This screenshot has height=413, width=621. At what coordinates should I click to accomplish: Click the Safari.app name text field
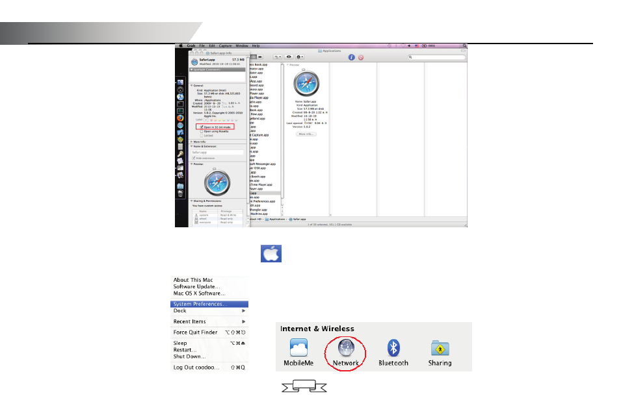point(217,153)
